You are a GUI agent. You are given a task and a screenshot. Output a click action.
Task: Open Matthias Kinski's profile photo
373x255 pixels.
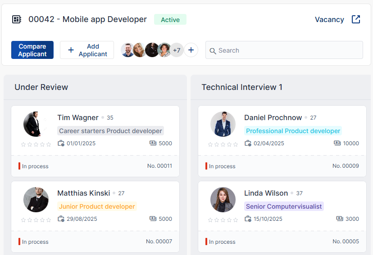(x=36, y=200)
